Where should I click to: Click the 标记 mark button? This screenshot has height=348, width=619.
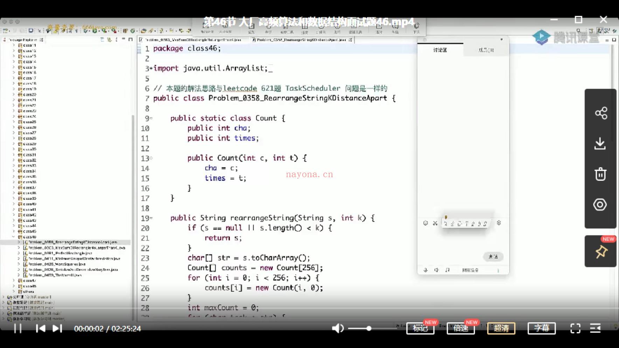point(420,328)
